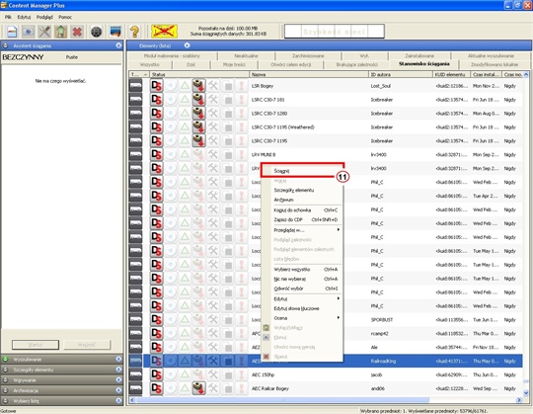Viewport: 533px width, 414px height.
Task: Switch to the Brakujące zależności tab
Action: pos(357,64)
